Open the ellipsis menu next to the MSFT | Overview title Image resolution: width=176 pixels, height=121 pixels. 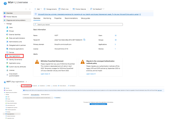tap(31, 2)
